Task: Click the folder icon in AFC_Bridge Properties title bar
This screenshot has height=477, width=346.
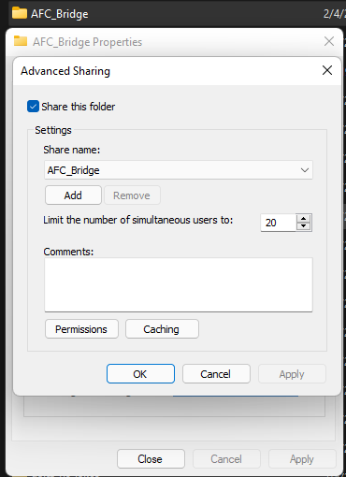Action: [x=21, y=41]
